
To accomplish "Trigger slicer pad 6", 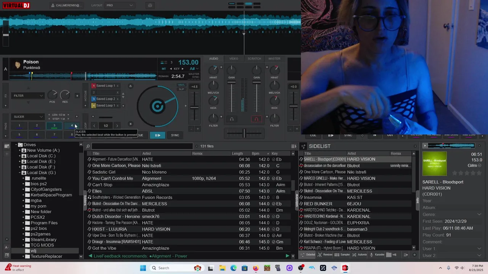I will pos(37,134).
